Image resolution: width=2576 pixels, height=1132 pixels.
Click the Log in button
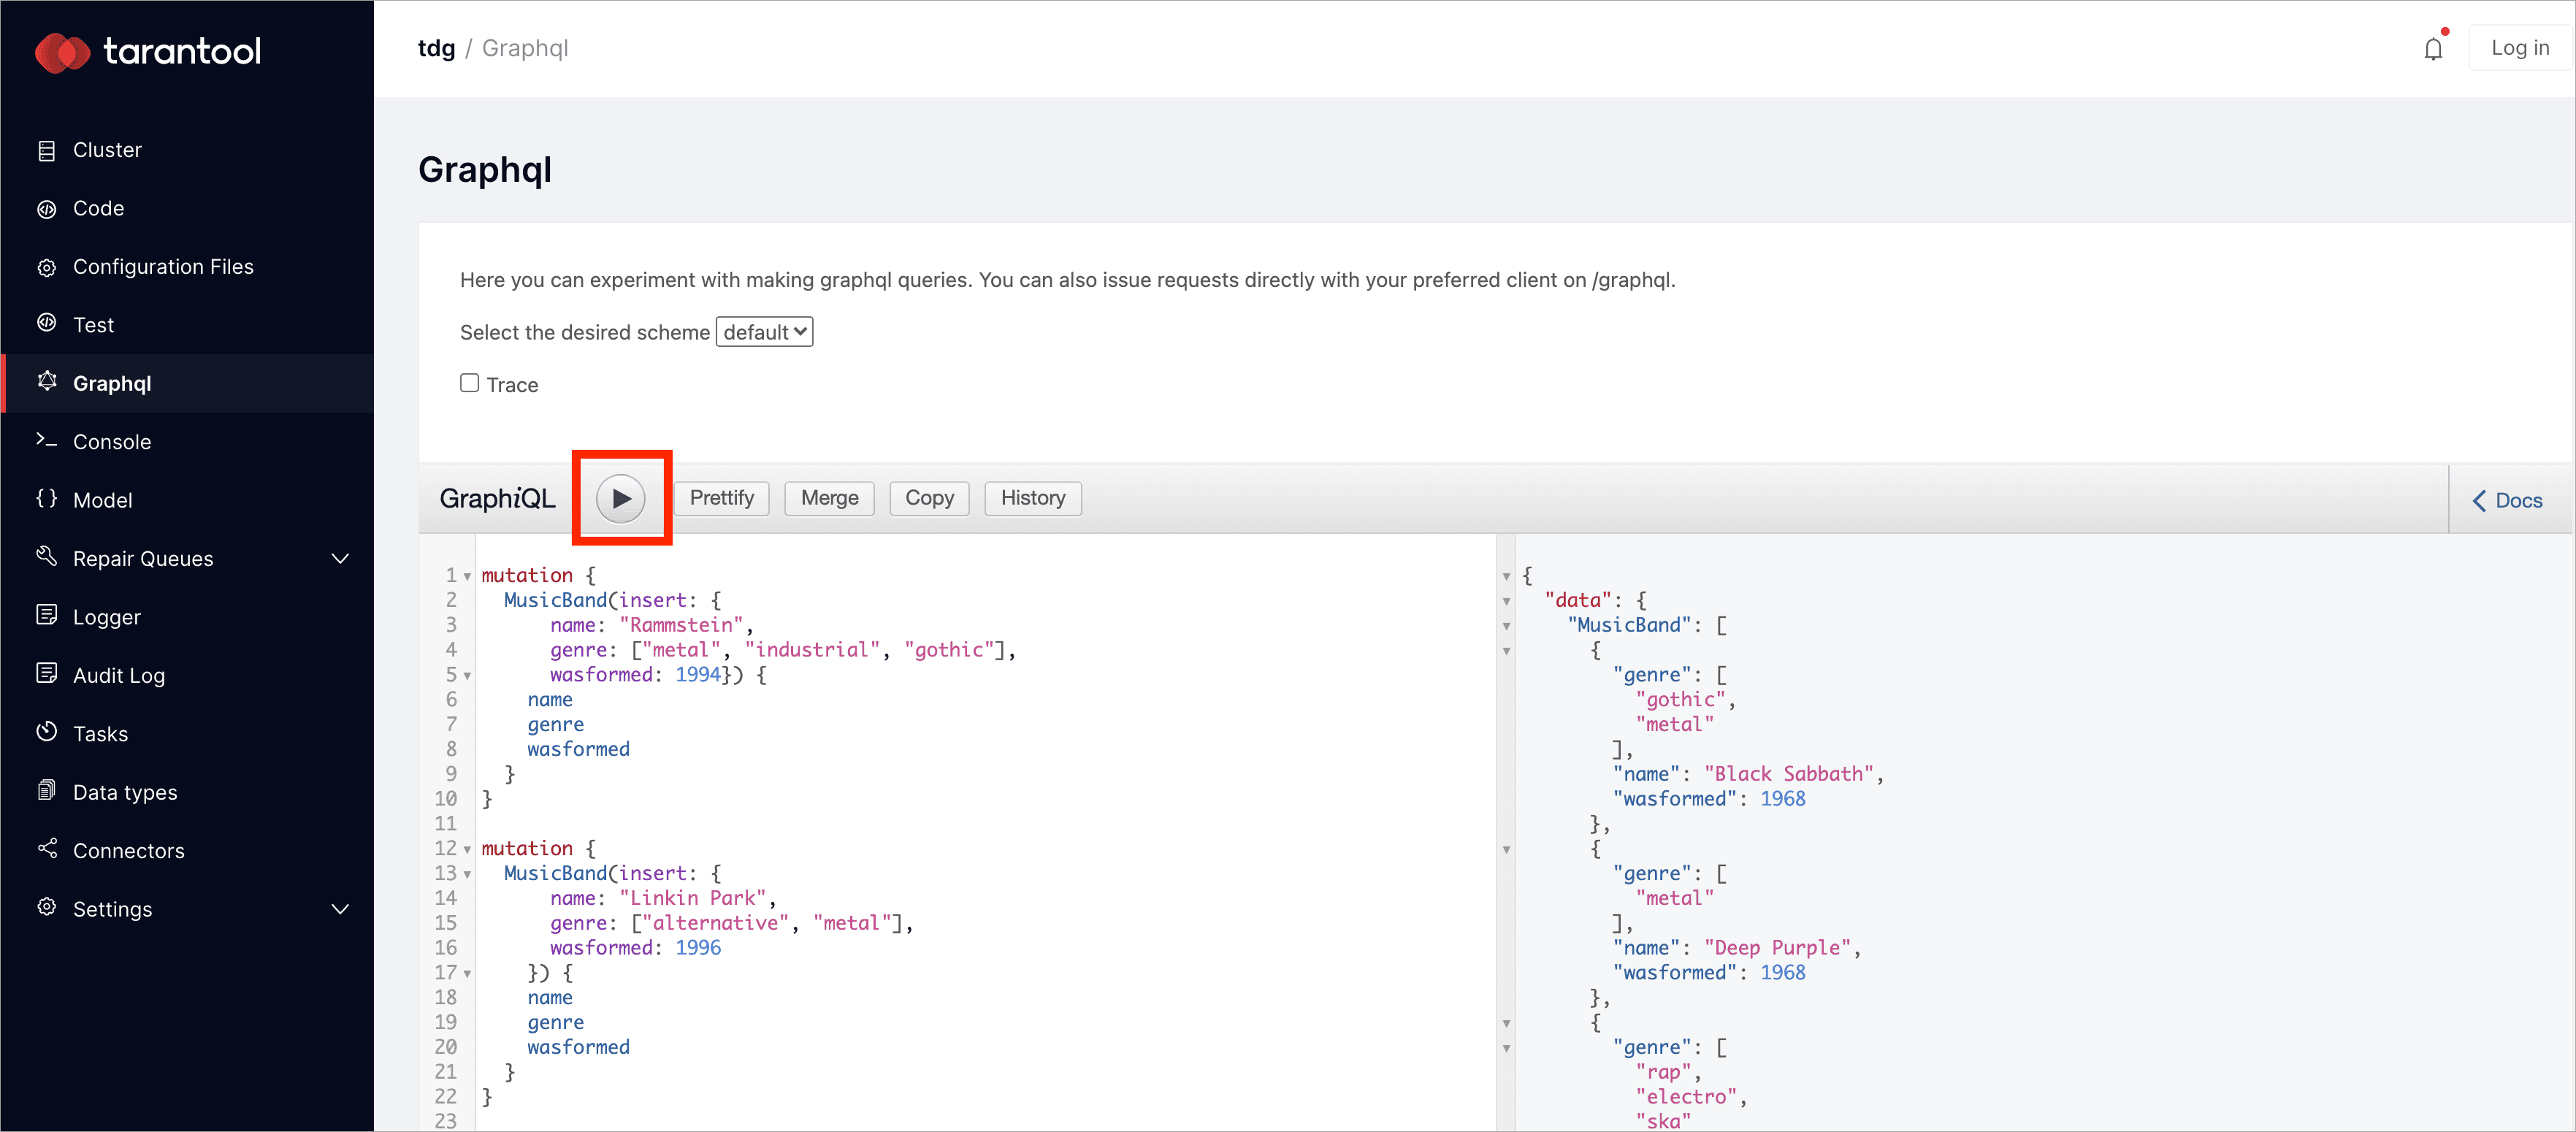pyautogui.click(x=2520, y=48)
